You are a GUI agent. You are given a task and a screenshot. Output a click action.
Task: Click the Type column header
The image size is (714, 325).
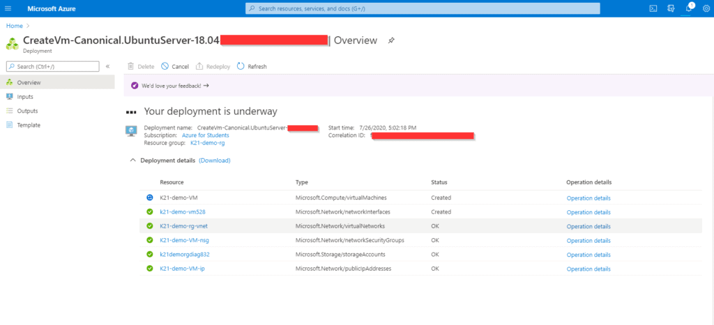click(301, 182)
